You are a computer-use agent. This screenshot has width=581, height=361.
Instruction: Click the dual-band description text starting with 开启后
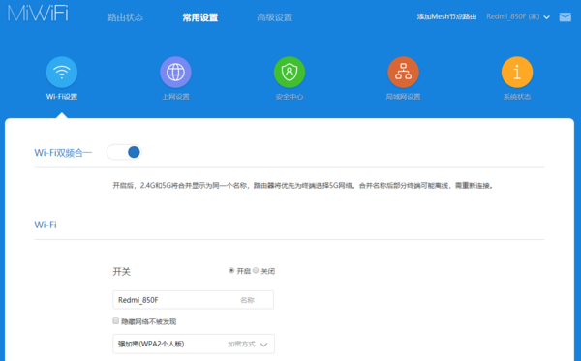303,185
